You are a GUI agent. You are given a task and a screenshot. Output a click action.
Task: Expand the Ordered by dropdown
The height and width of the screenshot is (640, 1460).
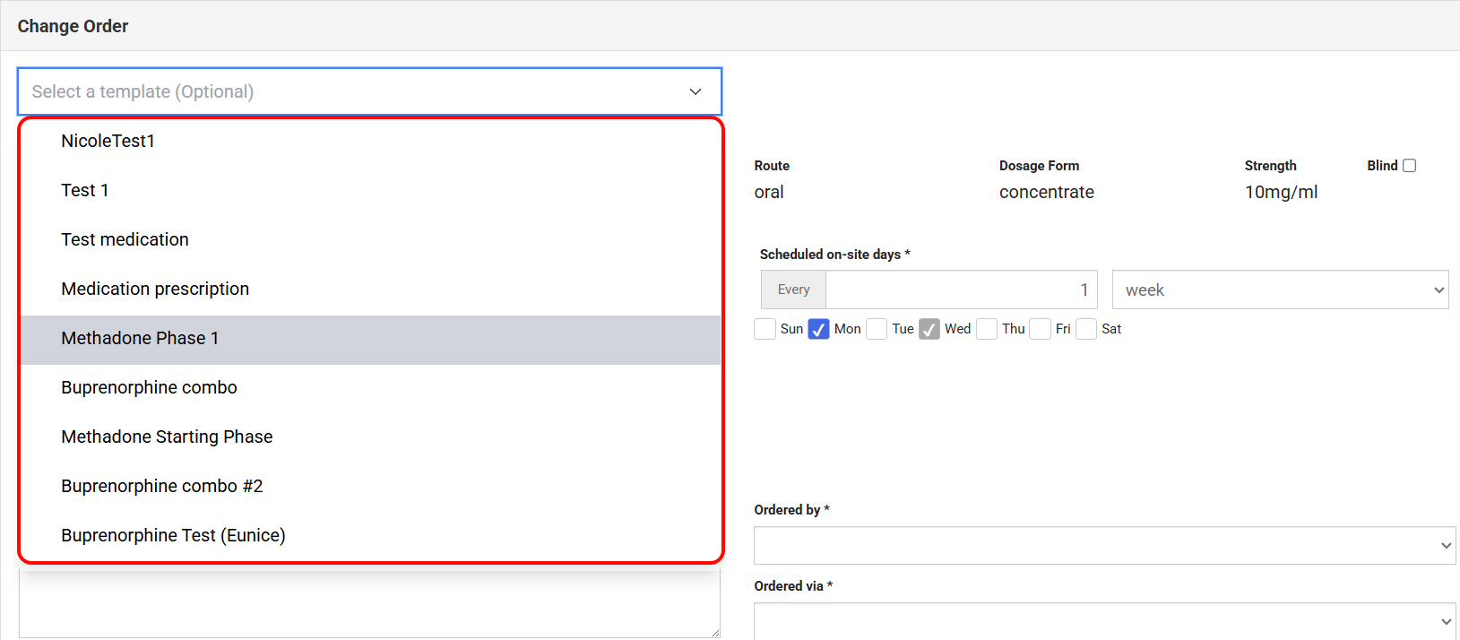click(1104, 545)
